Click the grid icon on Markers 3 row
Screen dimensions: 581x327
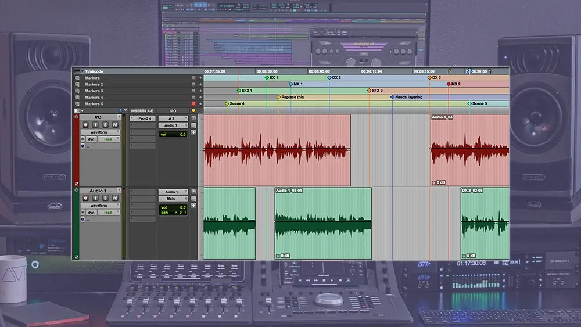click(193, 91)
